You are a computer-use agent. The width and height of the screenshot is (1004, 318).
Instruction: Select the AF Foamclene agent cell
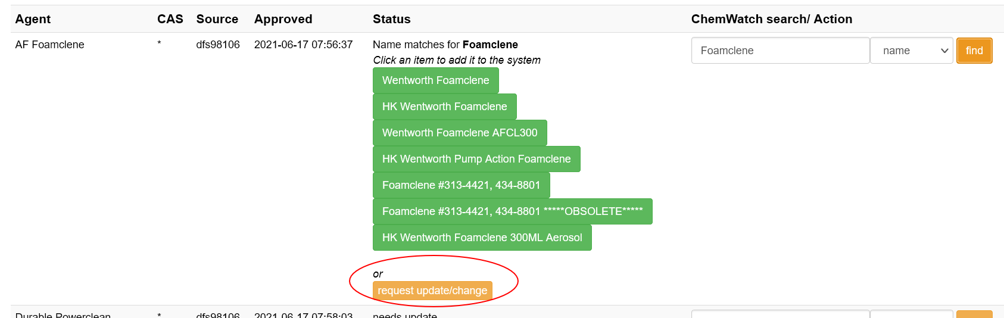[x=49, y=45]
